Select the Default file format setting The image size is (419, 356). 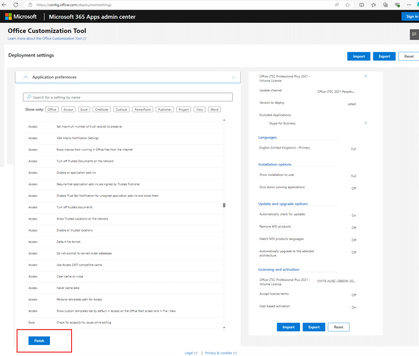coord(68,242)
